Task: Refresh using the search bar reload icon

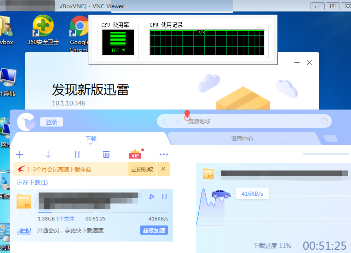Action: coord(325,121)
